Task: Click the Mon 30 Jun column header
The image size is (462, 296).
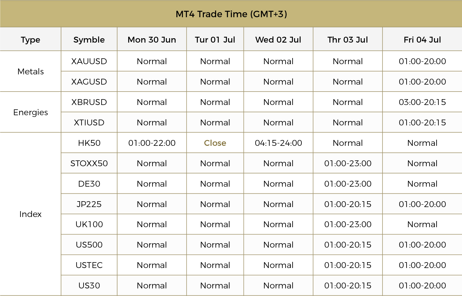Action: pyautogui.click(x=152, y=40)
